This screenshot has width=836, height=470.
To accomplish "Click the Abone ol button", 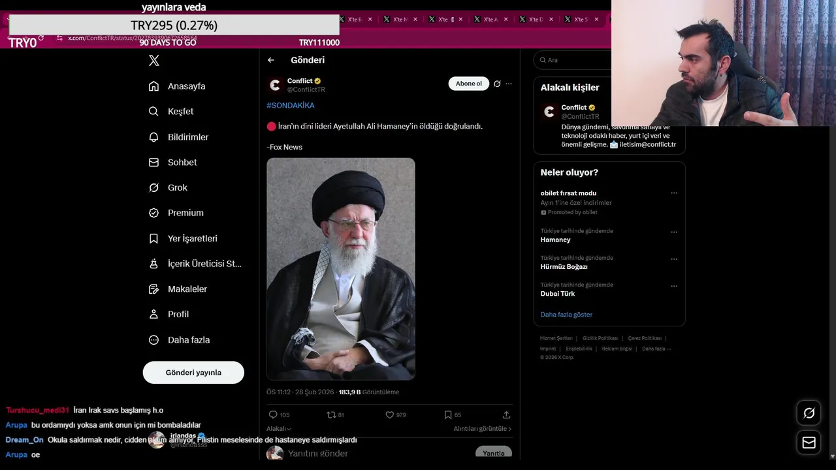I will pyautogui.click(x=468, y=84).
